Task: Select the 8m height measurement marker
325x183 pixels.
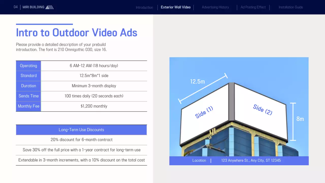Action: tap(293, 121)
